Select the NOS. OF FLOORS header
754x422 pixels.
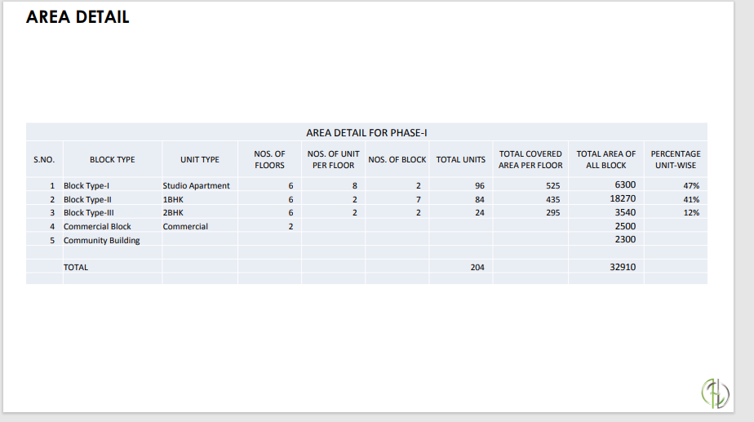click(269, 159)
